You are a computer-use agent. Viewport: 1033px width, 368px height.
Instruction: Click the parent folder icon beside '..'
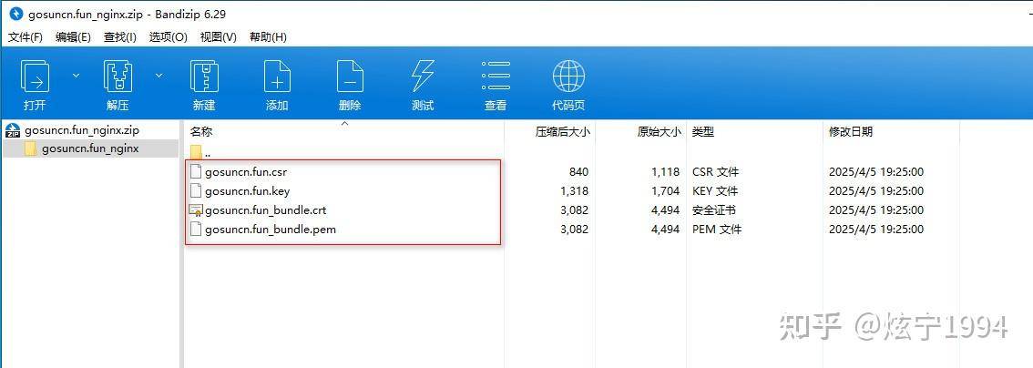[x=196, y=153]
